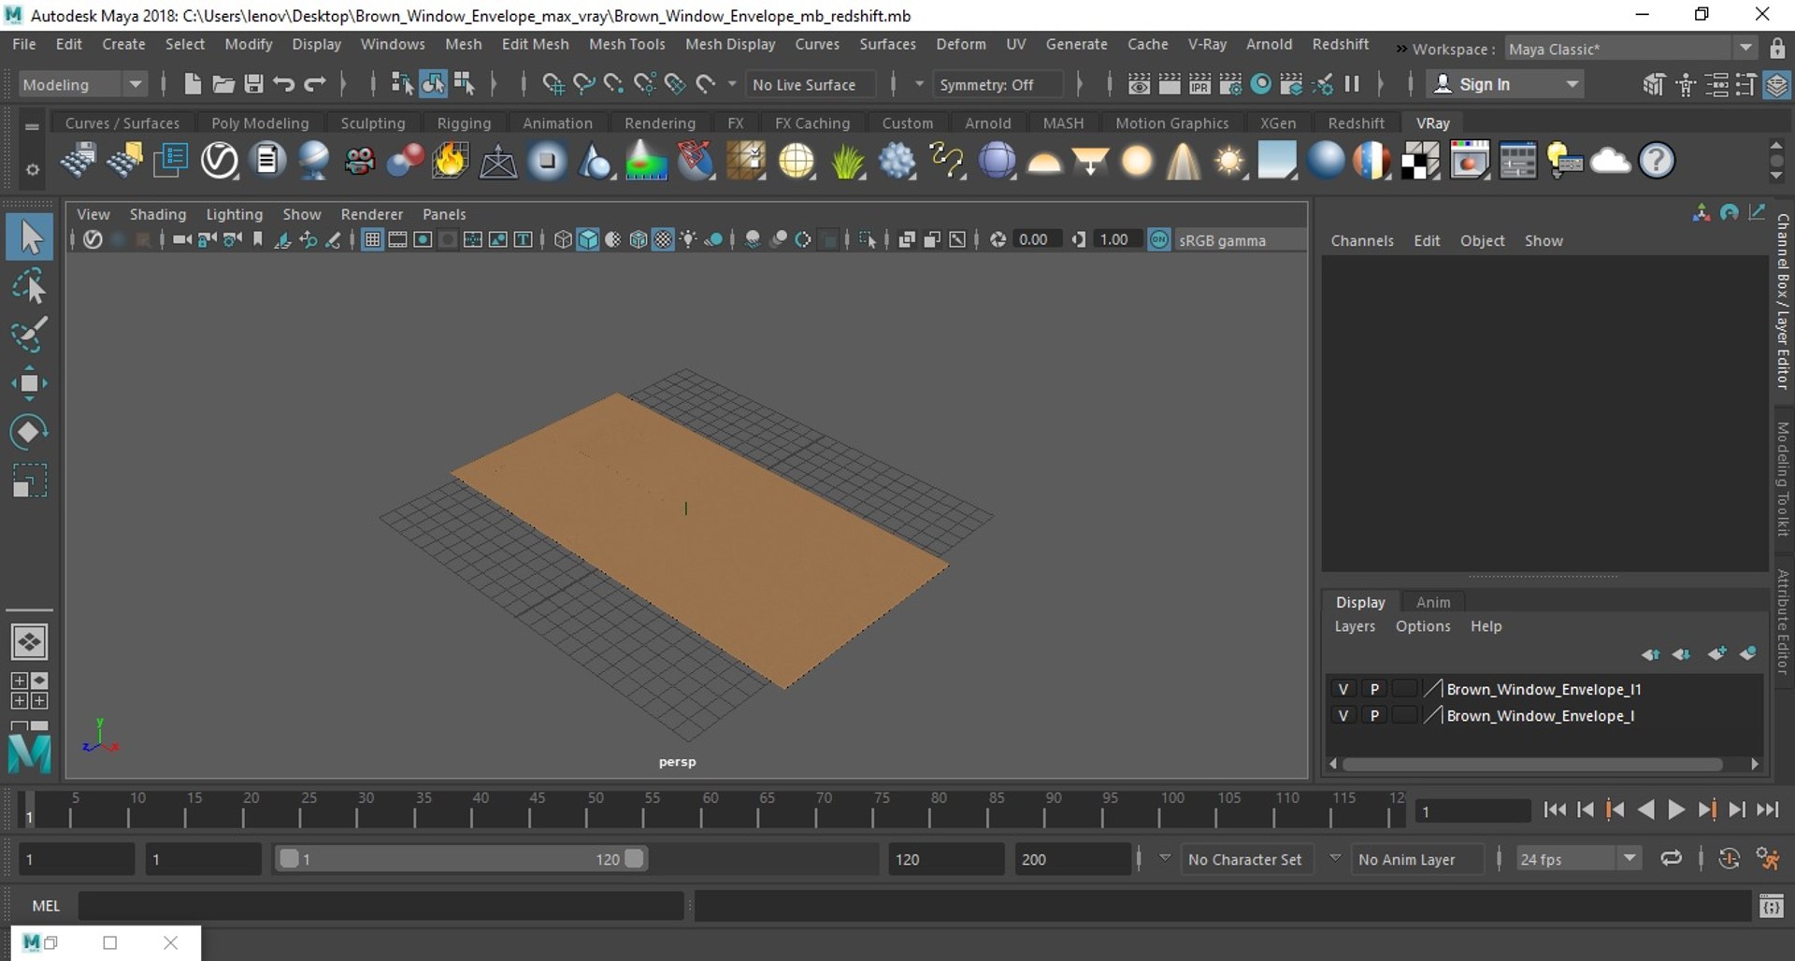The image size is (1795, 961).
Task: Click the MEL script type label
Action: [46, 906]
